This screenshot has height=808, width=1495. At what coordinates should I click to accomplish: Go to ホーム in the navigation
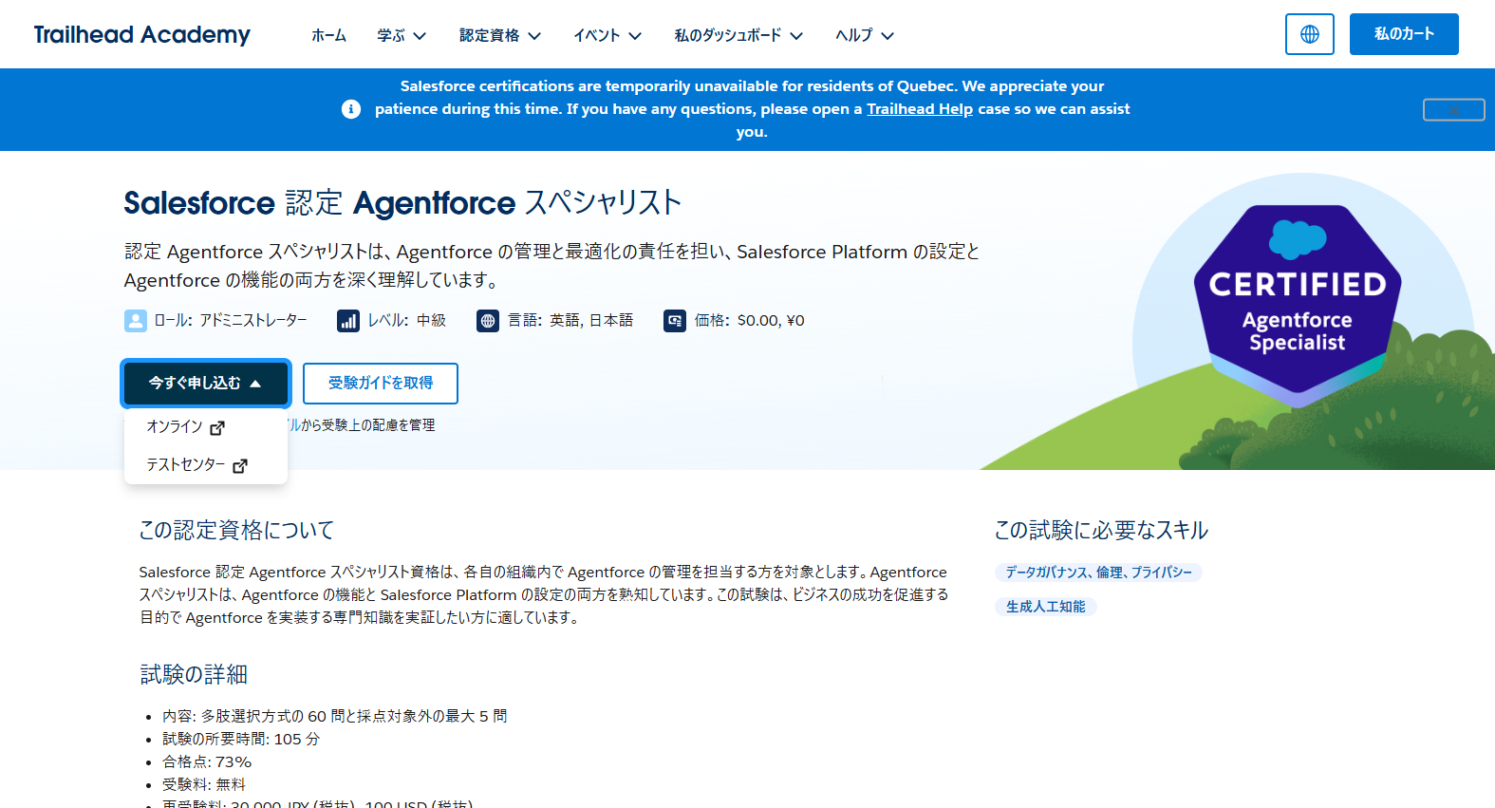tap(328, 35)
